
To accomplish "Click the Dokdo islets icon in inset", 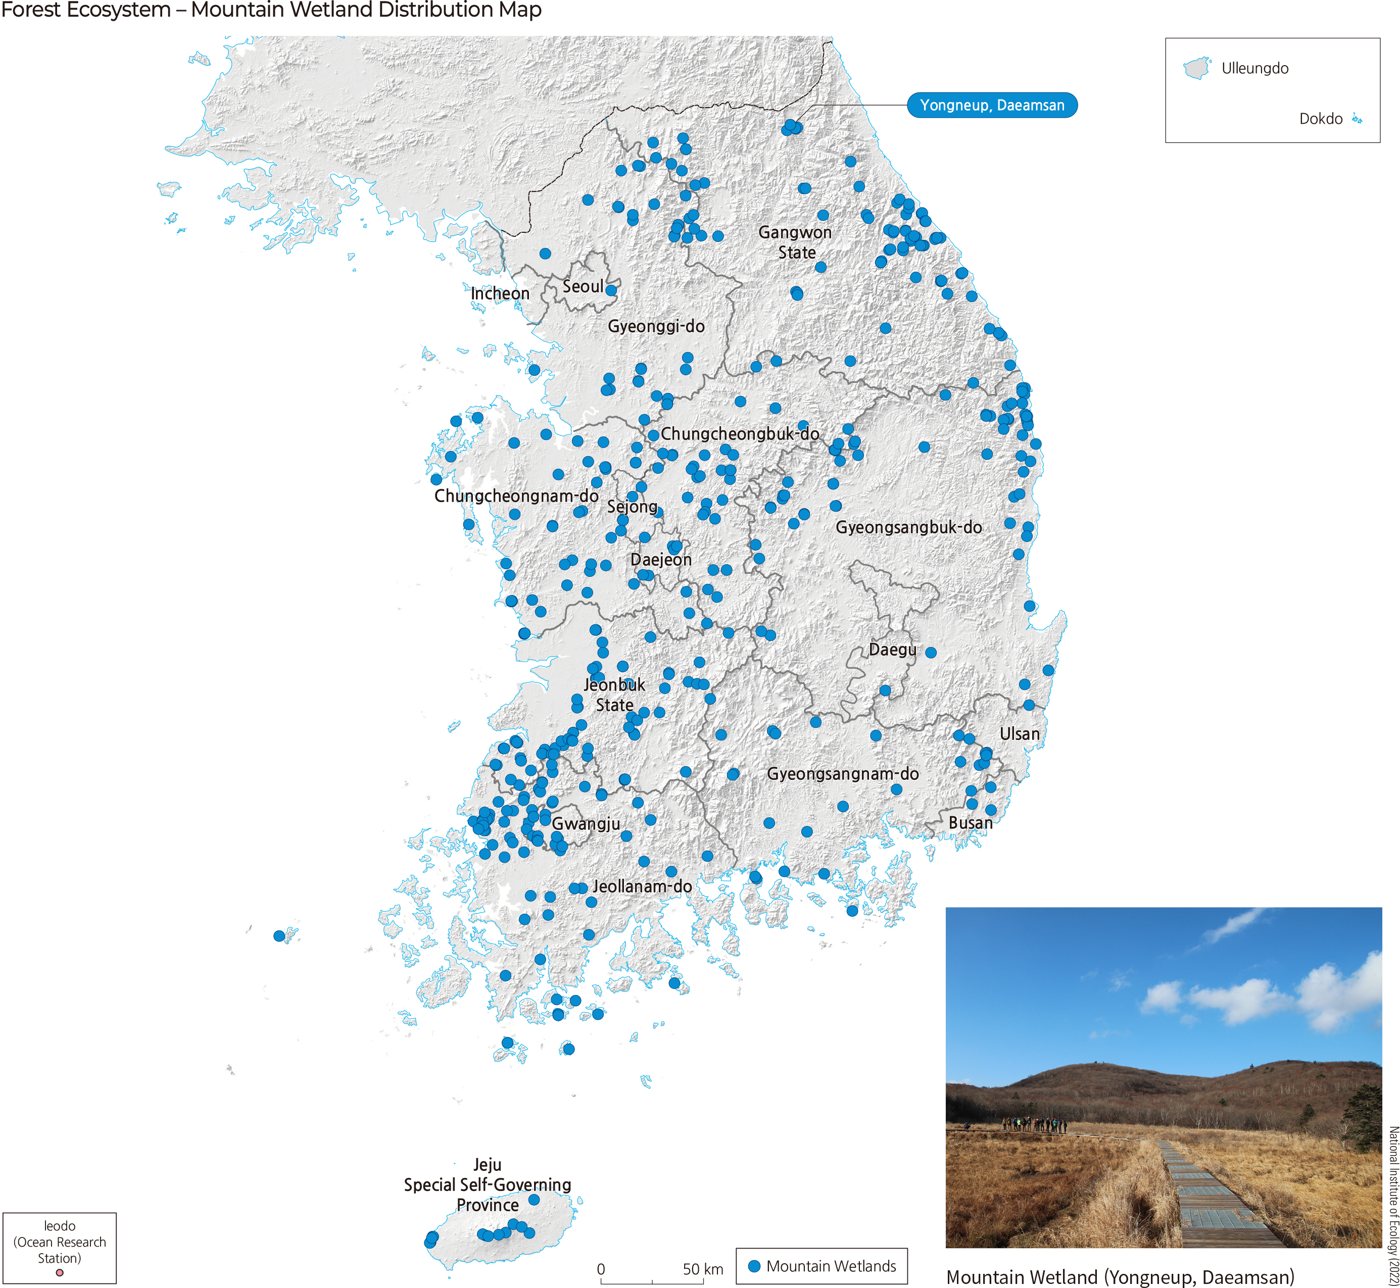I will point(1356,119).
